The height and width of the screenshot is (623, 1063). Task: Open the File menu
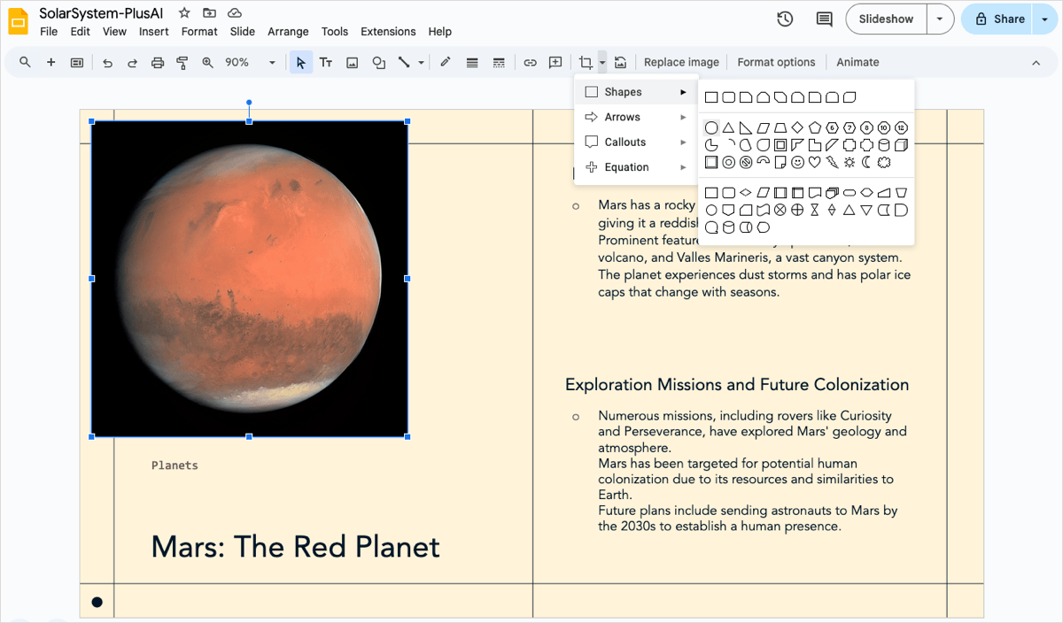coord(49,32)
